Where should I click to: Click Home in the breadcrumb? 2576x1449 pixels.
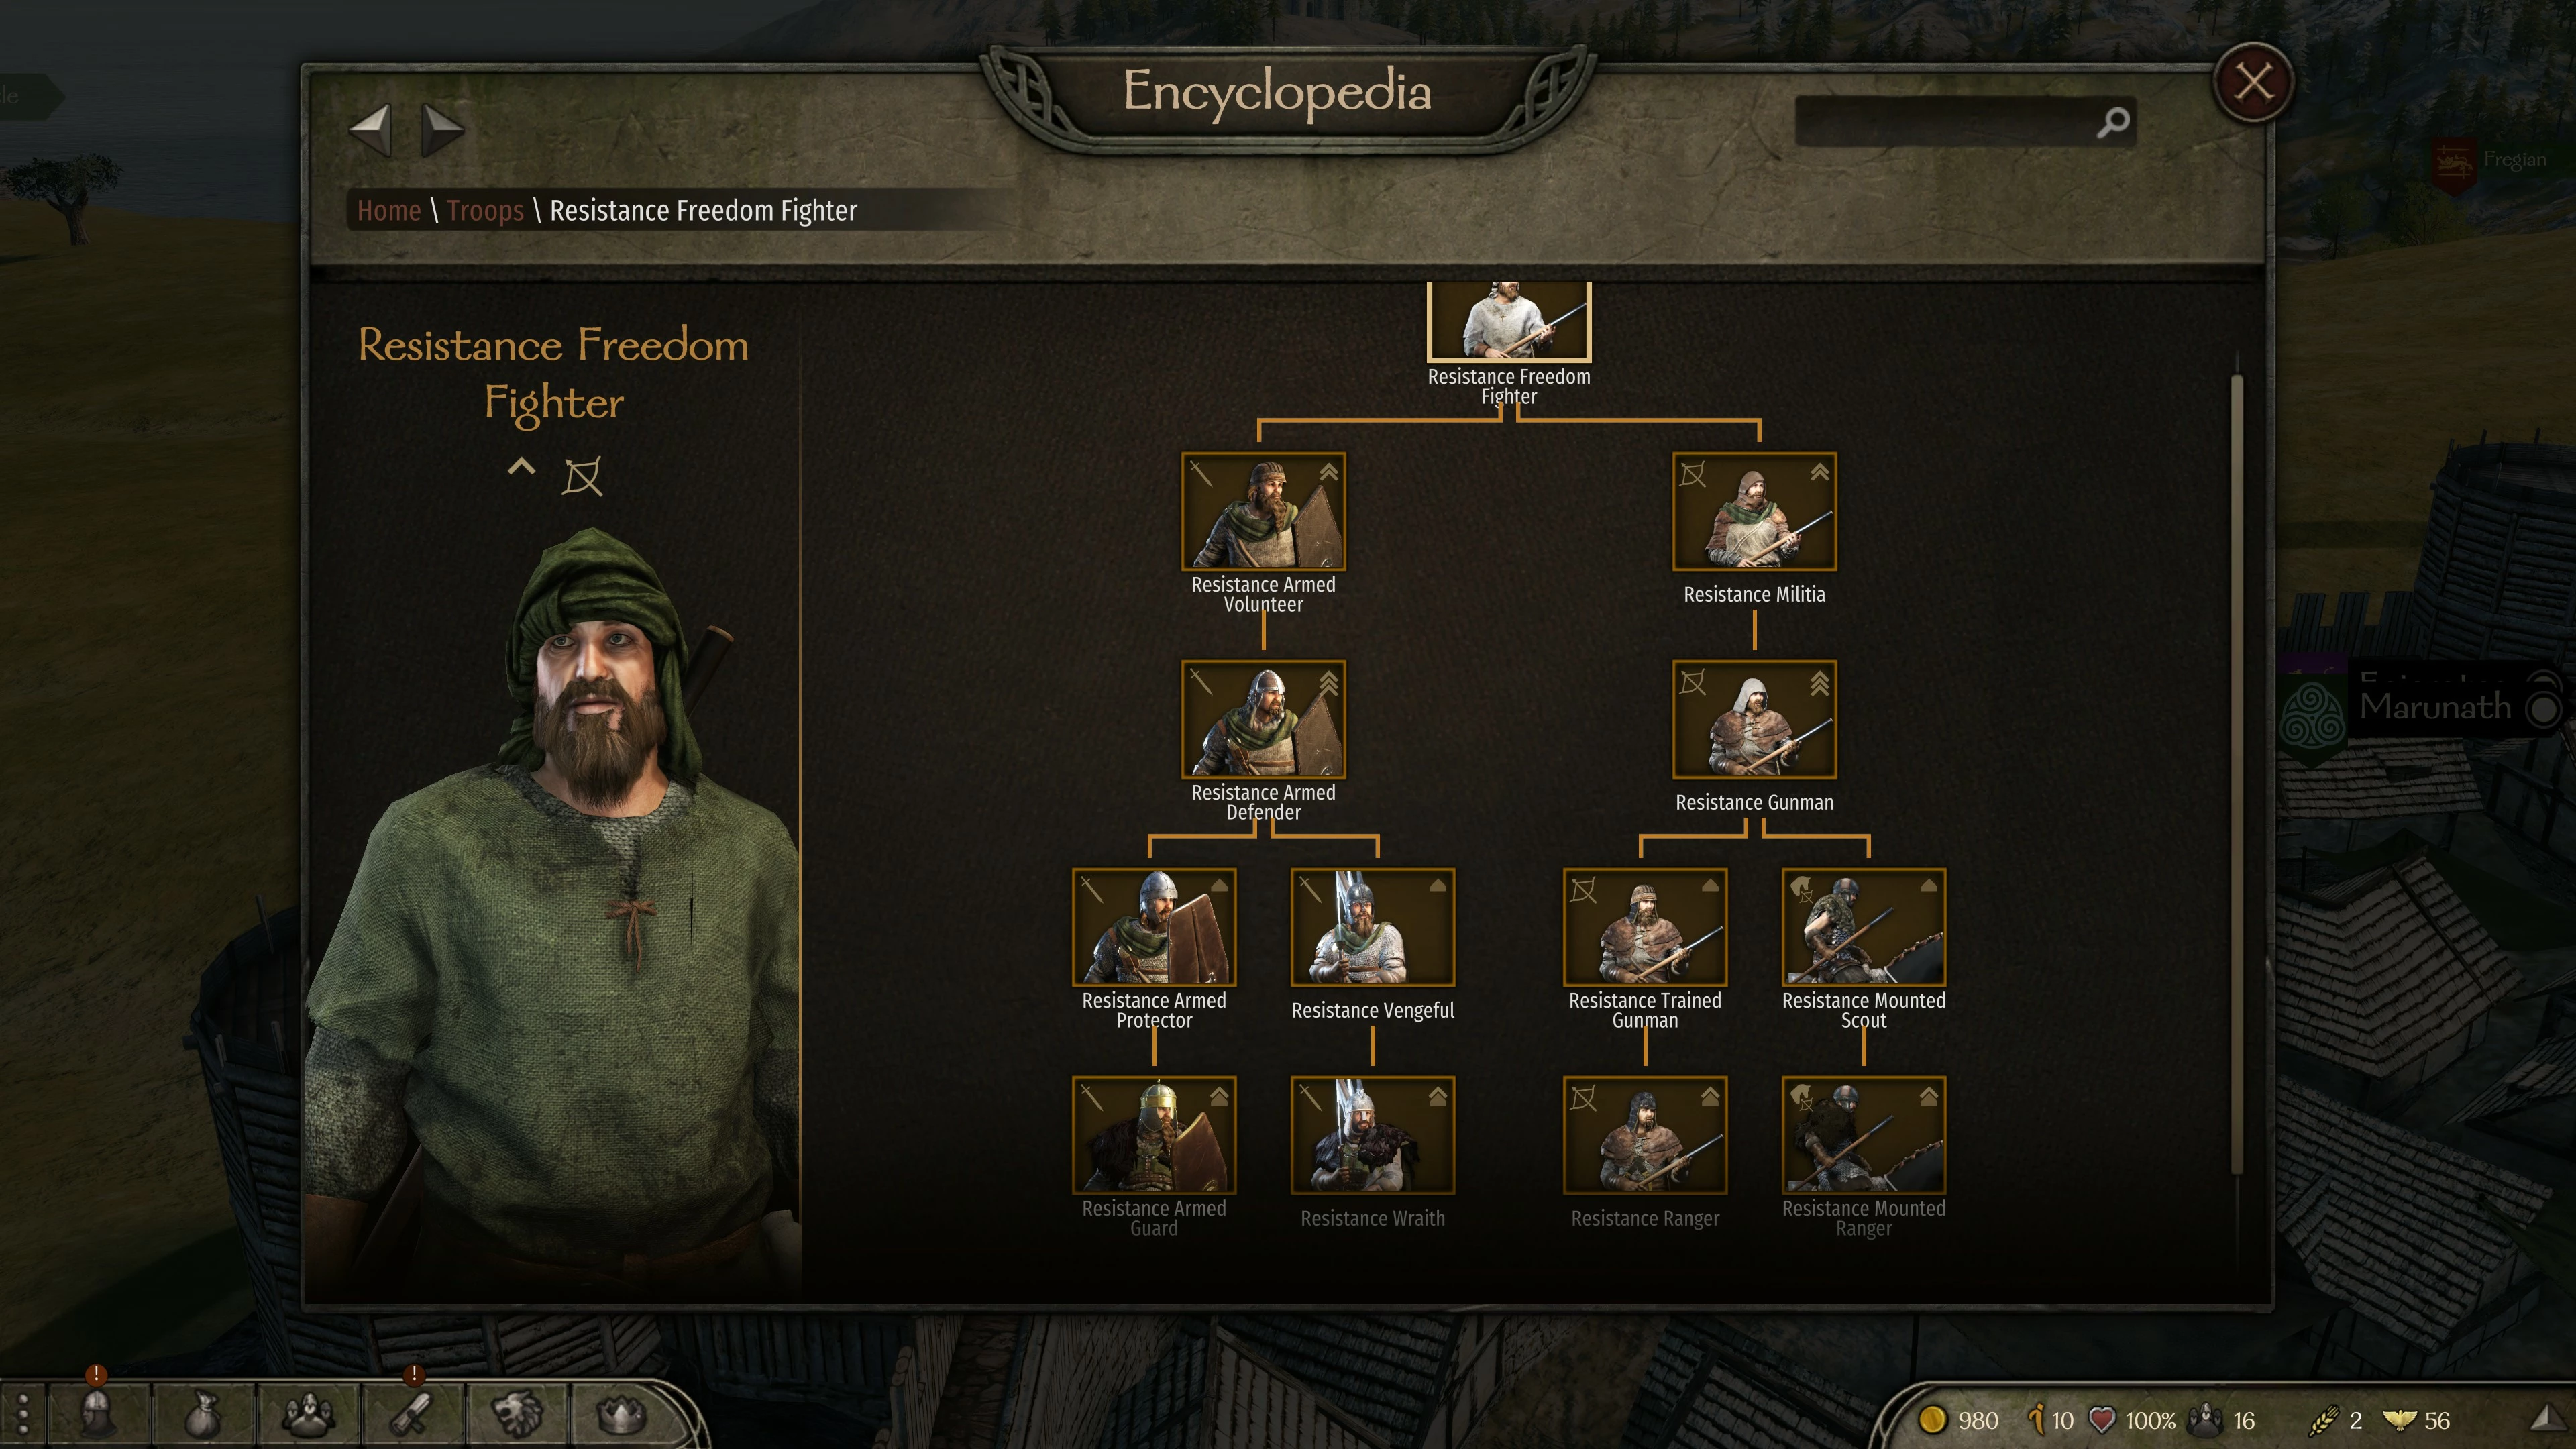pos(389,210)
